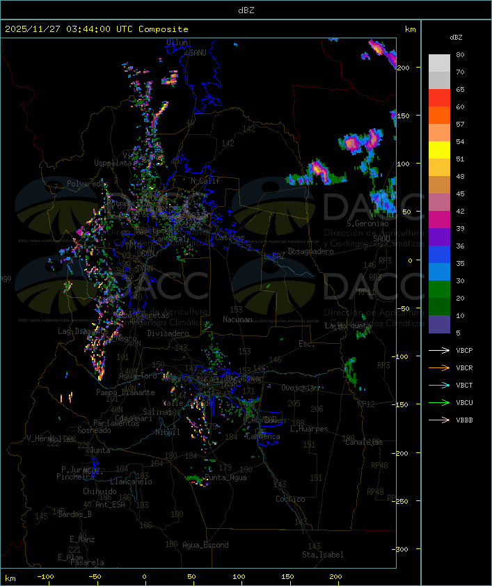Click the Sosneado map label
This screenshot has width=492, height=586.
[x=94, y=430]
